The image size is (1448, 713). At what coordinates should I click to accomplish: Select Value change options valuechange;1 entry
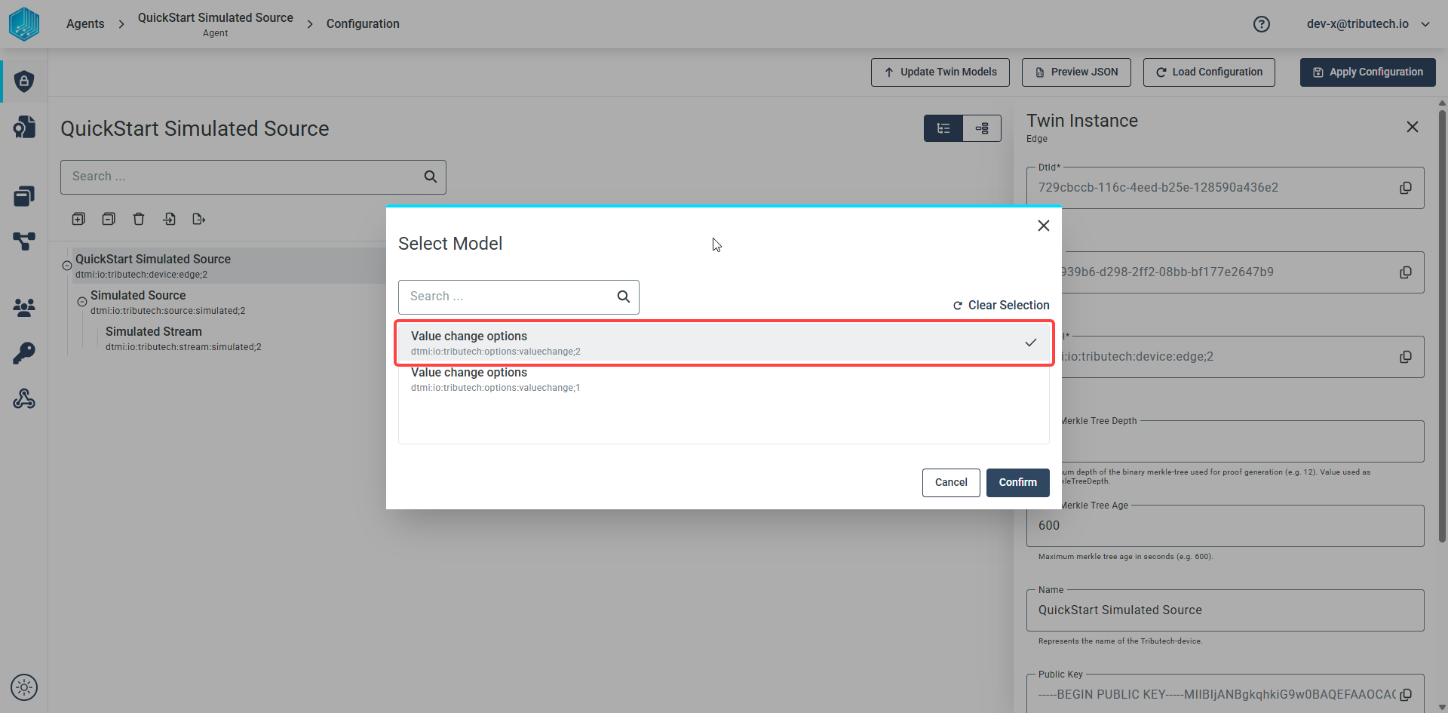pyautogui.click(x=723, y=379)
